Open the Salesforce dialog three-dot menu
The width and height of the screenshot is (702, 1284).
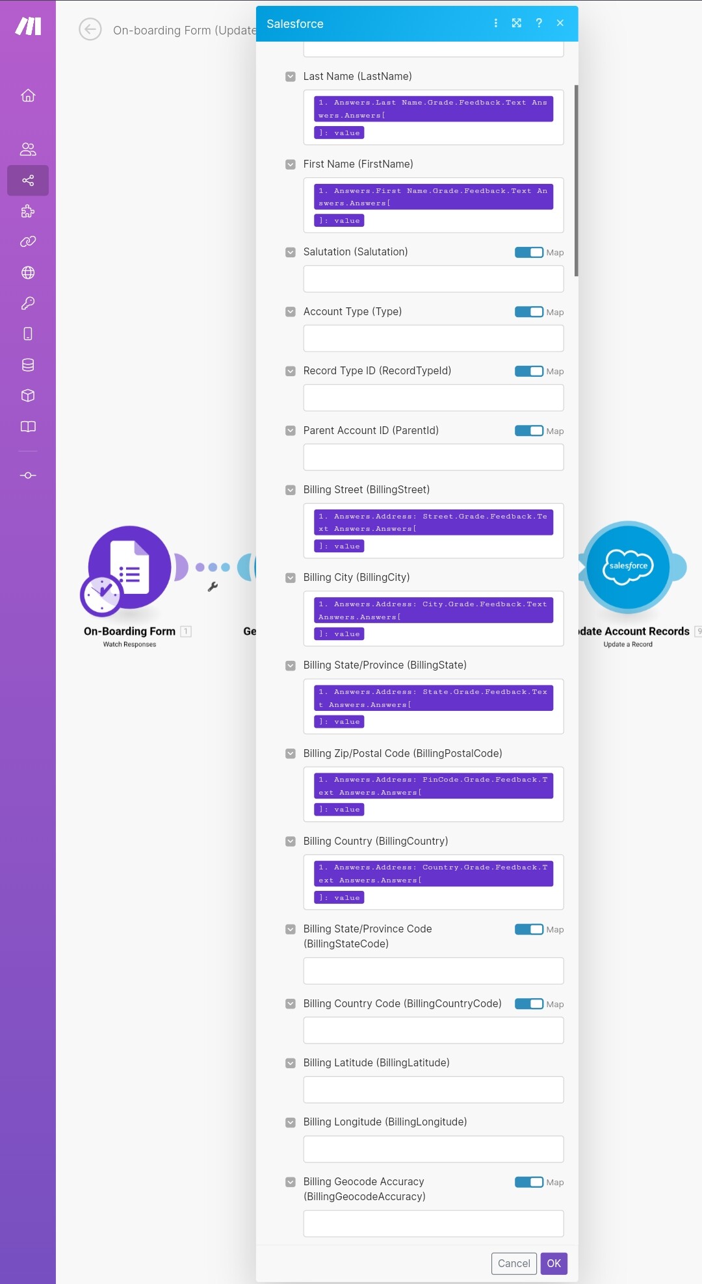[x=496, y=23]
